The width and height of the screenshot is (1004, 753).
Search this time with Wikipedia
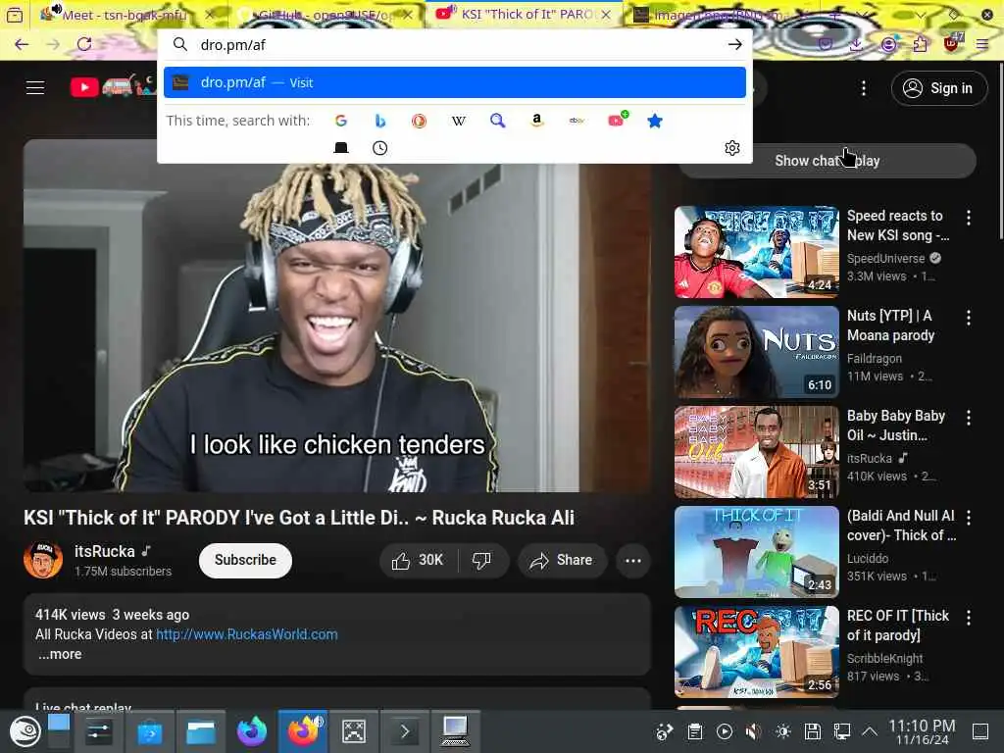(459, 121)
